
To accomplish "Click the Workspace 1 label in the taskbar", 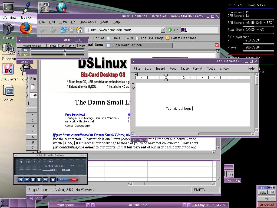I will click(x=67, y=205).
